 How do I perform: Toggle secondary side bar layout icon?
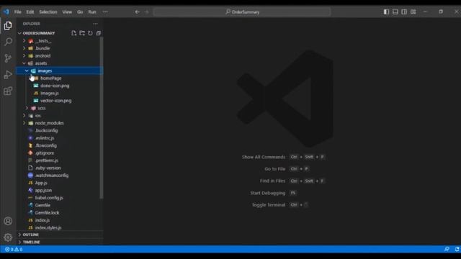[x=404, y=12]
